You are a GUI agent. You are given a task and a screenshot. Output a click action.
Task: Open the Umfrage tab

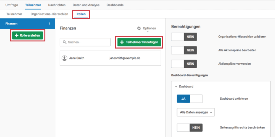(12, 5)
